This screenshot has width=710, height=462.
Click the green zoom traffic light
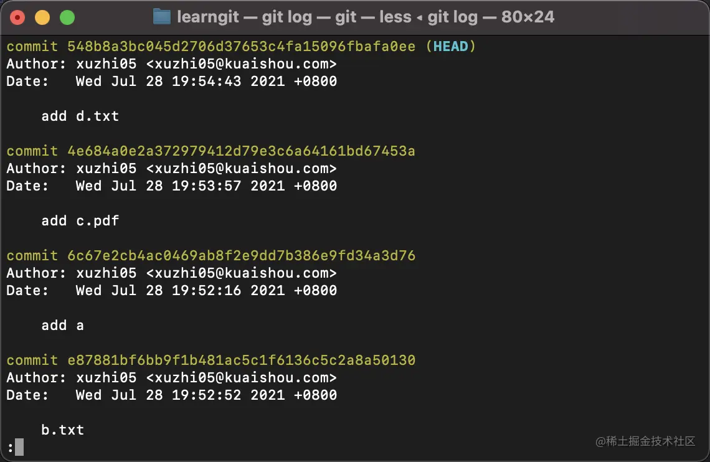coord(67,17)
